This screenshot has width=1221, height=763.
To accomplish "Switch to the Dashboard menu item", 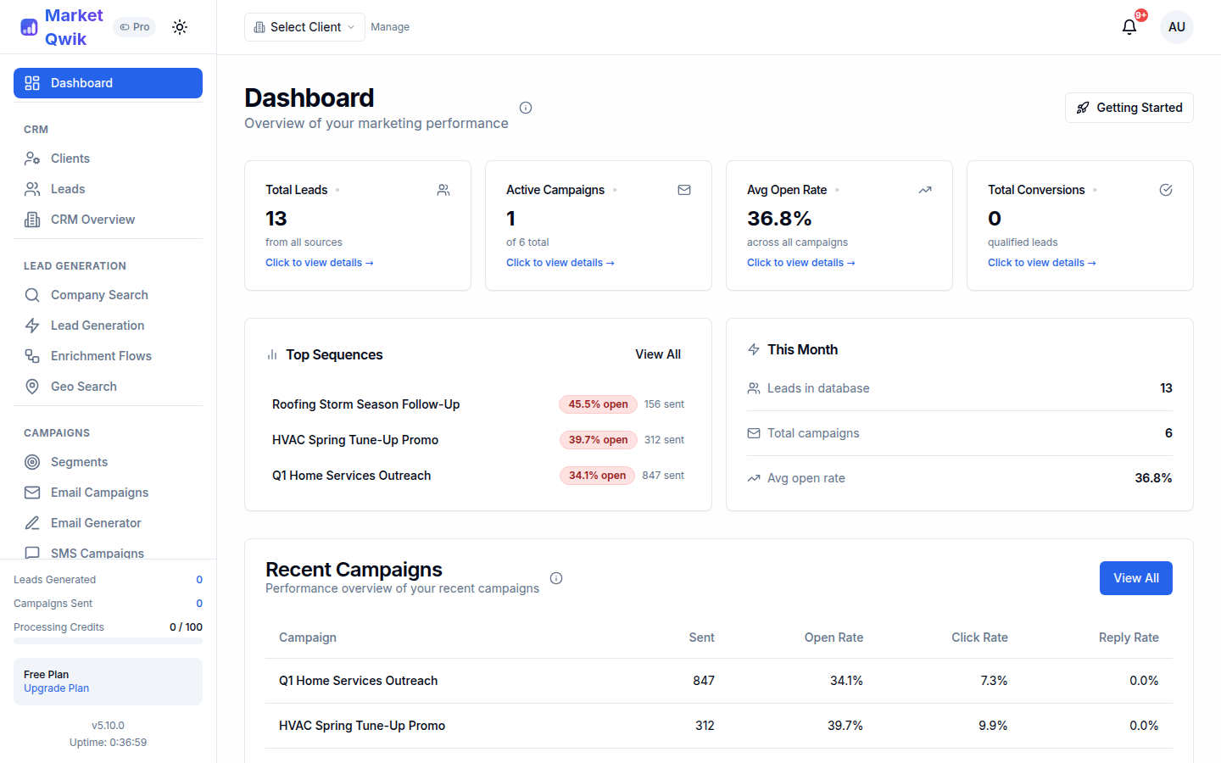I will pyautogui.click(x=108, y=82).
